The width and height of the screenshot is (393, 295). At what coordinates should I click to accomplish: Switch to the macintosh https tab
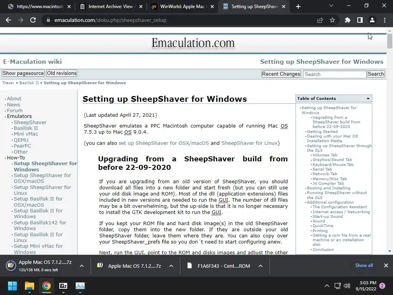click(x=40, y=7)
